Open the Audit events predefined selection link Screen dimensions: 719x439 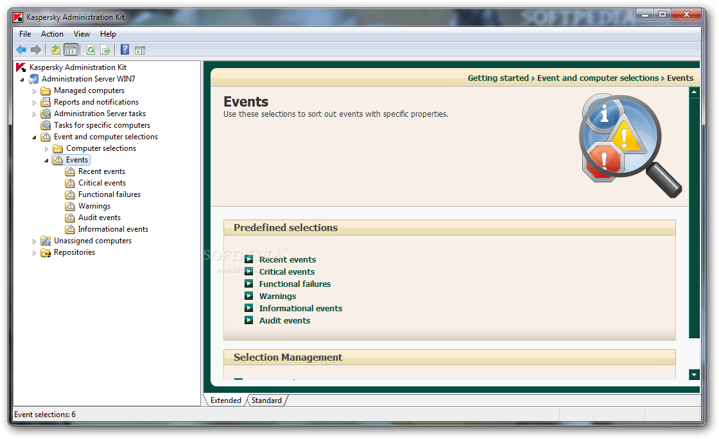[x=285, y=321]
